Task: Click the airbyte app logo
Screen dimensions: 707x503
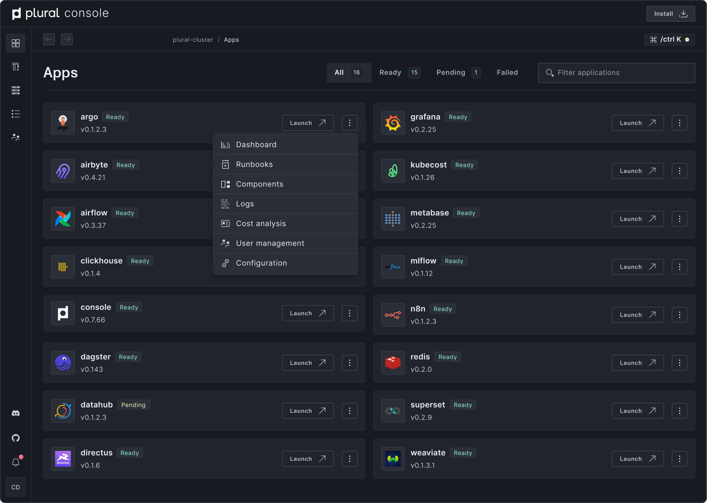Action: coord(63,171)
